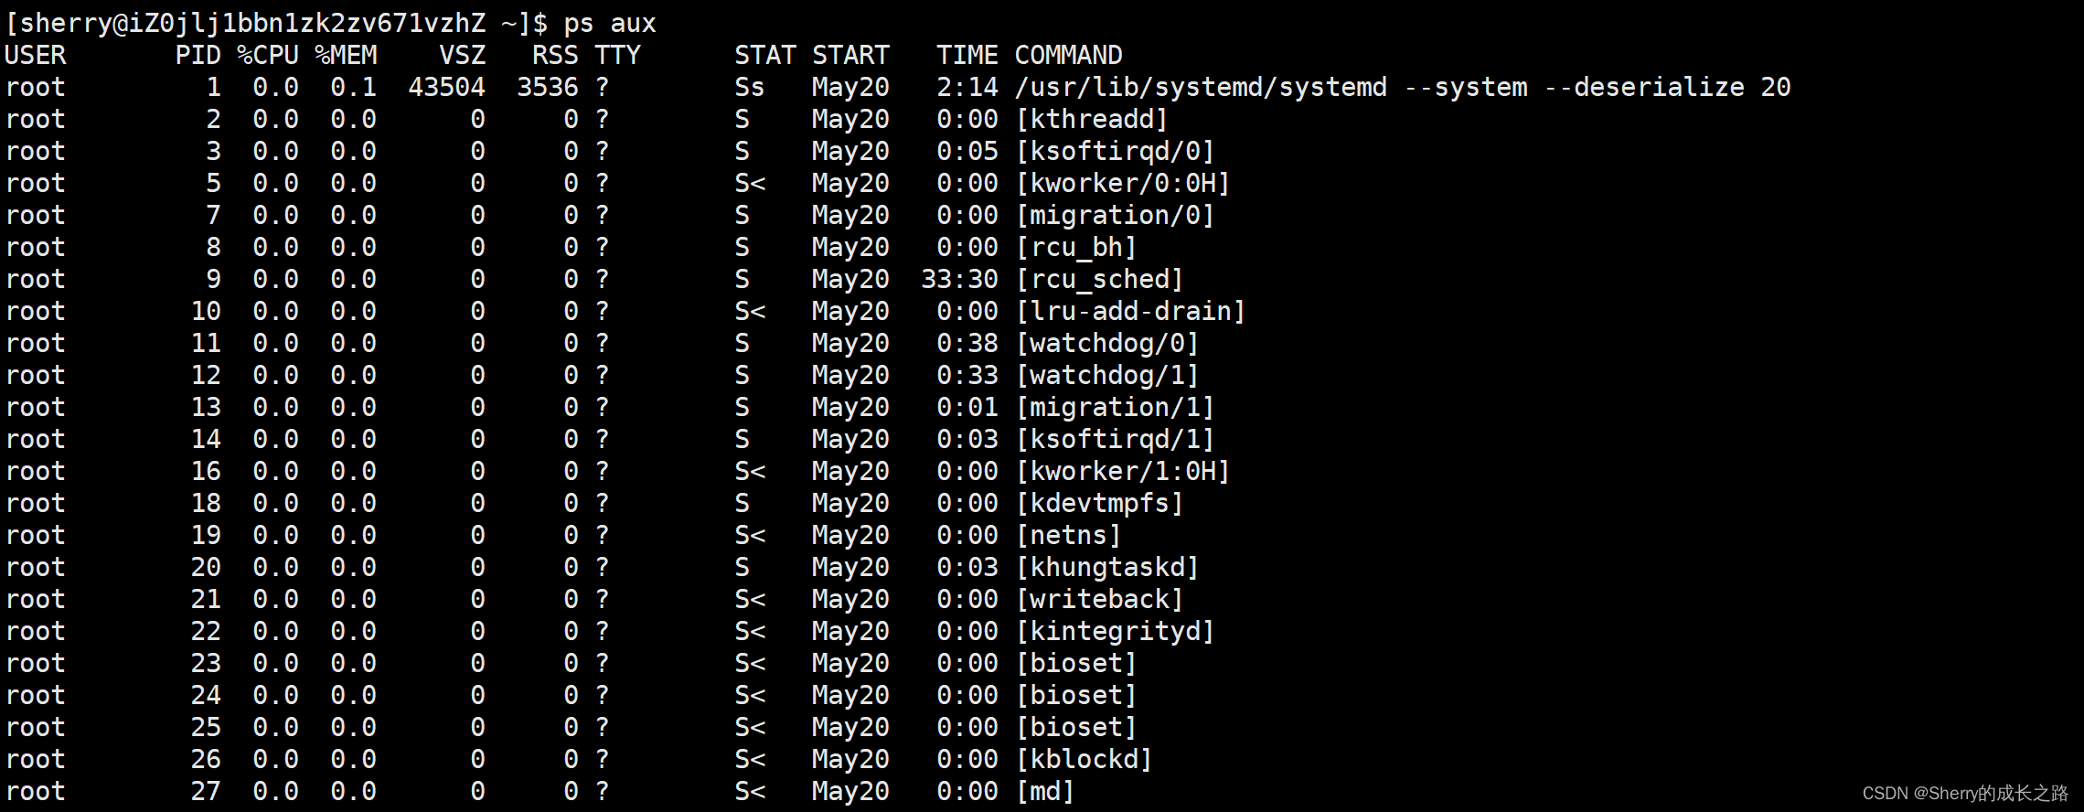2084x812 pixels.
Task: Click the [kthreadd] process name
Action: pyautogui.click(x=1092, y=120)
